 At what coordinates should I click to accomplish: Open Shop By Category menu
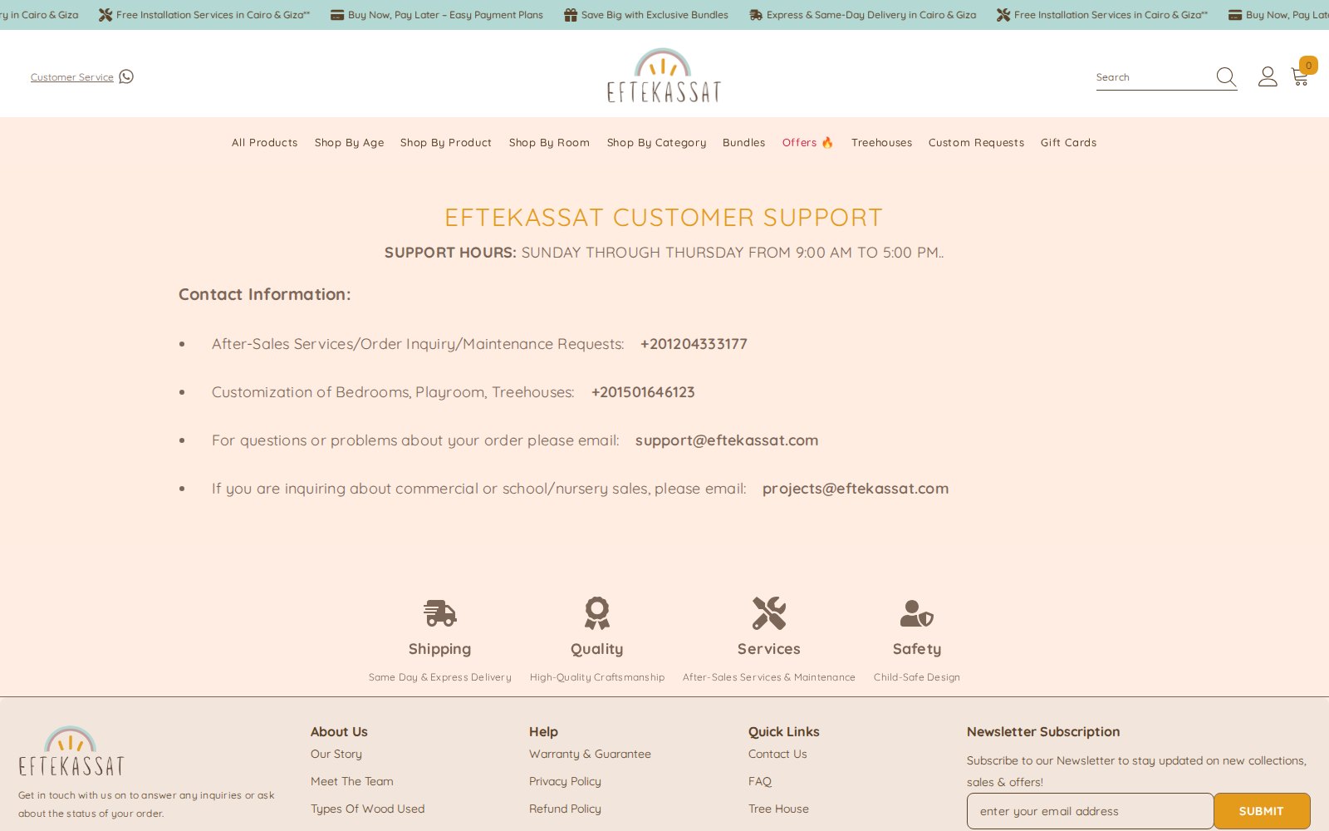click(x=656, y=143)
